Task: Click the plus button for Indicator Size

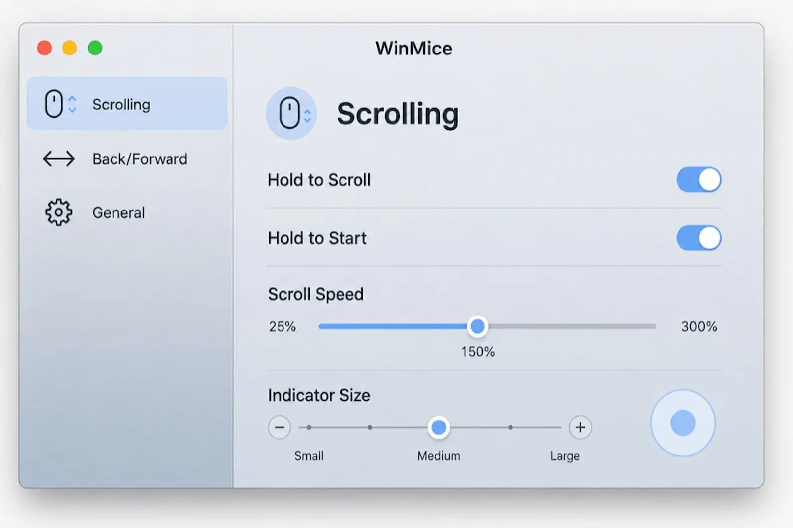Action: 580,427
